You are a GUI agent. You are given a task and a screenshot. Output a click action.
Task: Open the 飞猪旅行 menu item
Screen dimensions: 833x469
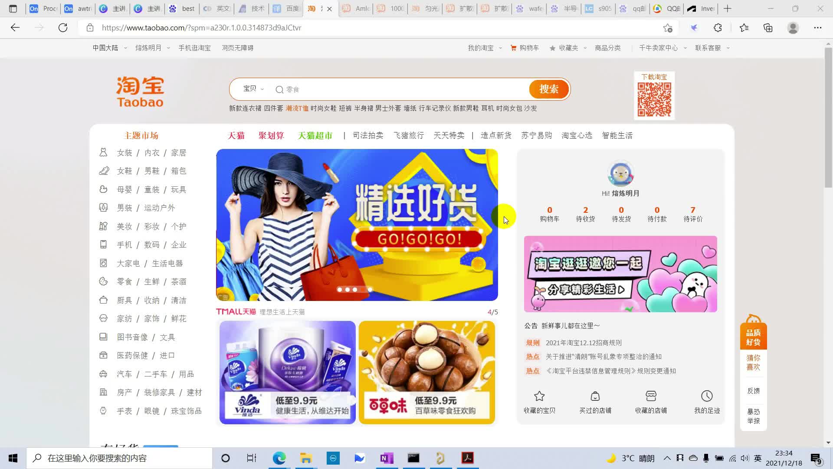pyautogui.click(x=408, y=135)
